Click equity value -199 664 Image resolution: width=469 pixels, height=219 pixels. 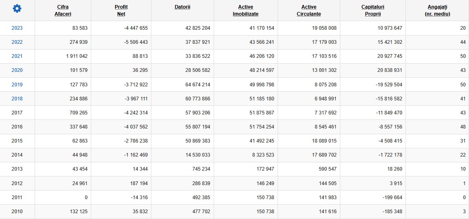pyautogui.click(x=392, y=198)
